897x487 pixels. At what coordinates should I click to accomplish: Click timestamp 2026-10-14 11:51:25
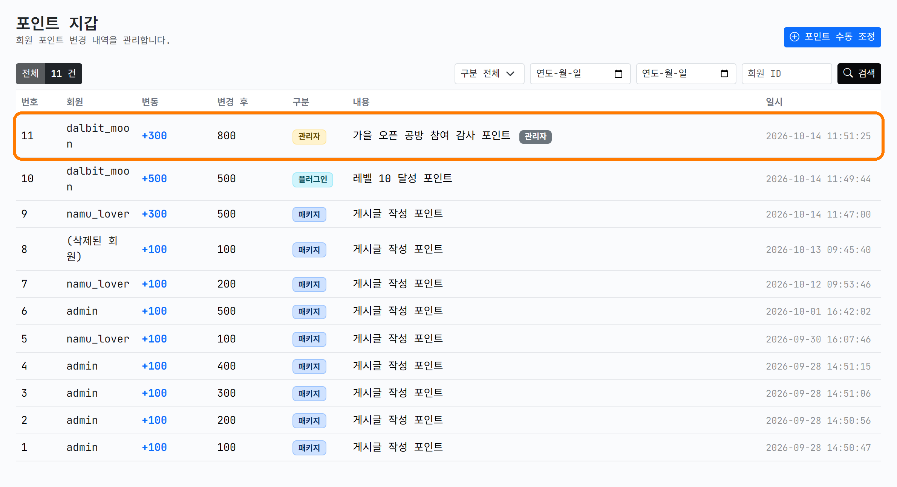(818, 136)
